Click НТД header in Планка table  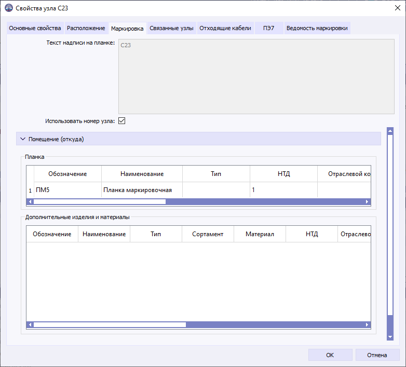tap(283, 174)
